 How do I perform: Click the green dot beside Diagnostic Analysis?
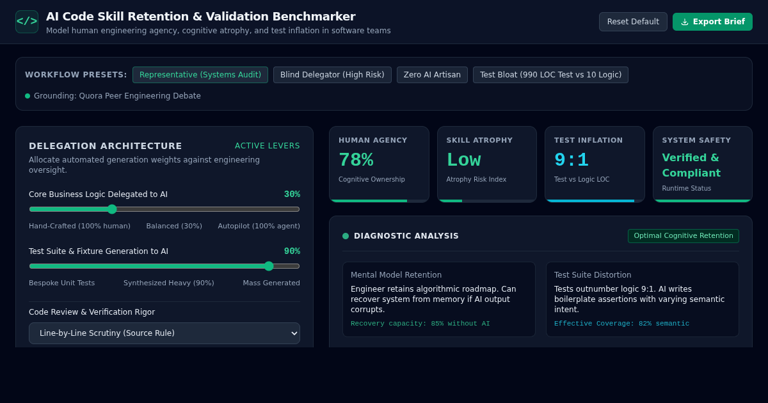346,236
